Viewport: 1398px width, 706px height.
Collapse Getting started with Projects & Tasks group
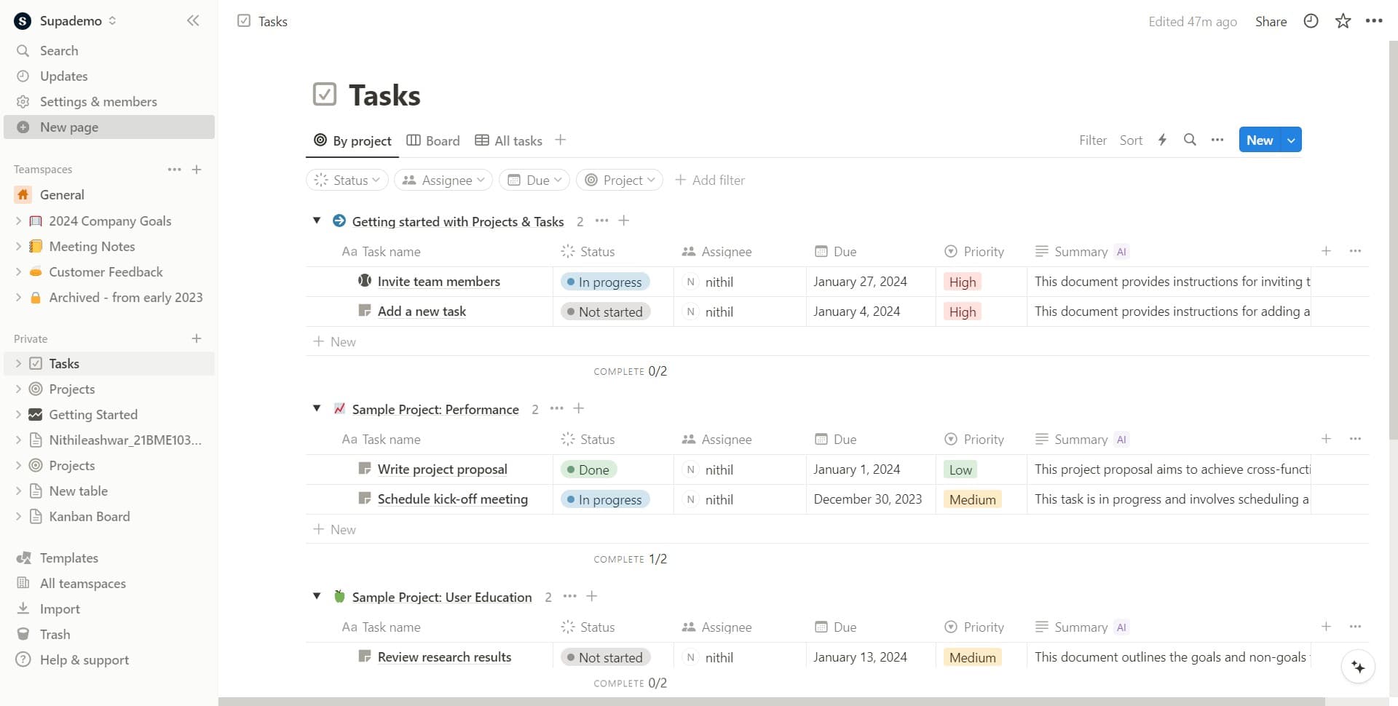pyautogui.click(x=317, y=221)
